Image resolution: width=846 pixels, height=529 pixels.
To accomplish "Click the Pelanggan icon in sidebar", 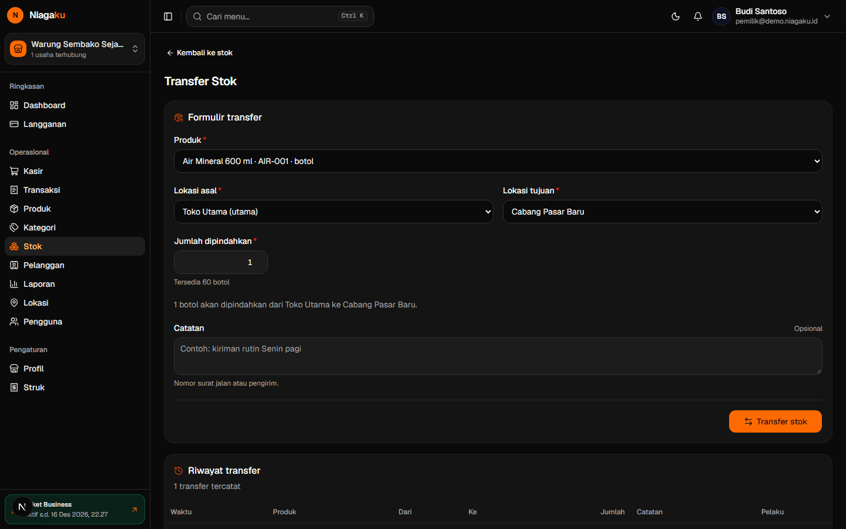I will tap(14, 265).
